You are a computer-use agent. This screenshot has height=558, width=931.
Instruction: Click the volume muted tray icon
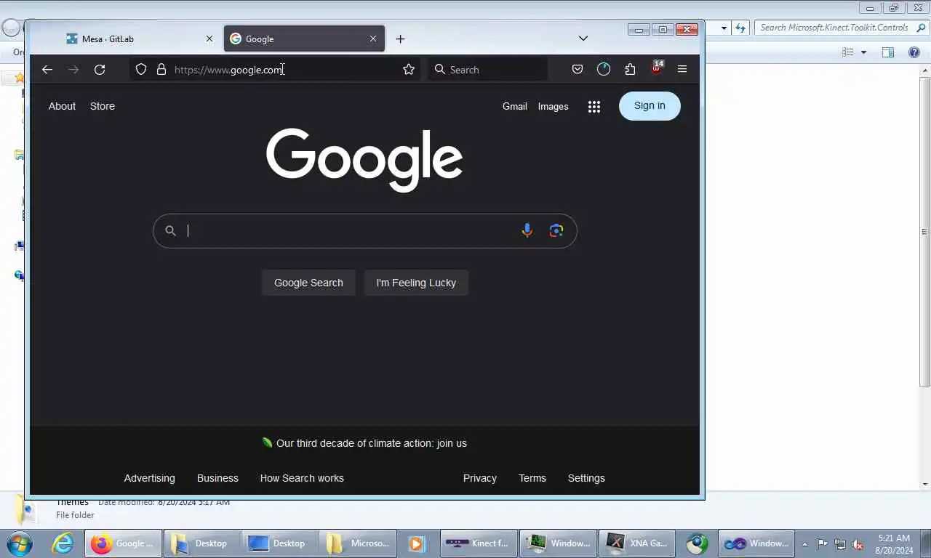click(858, 543)
